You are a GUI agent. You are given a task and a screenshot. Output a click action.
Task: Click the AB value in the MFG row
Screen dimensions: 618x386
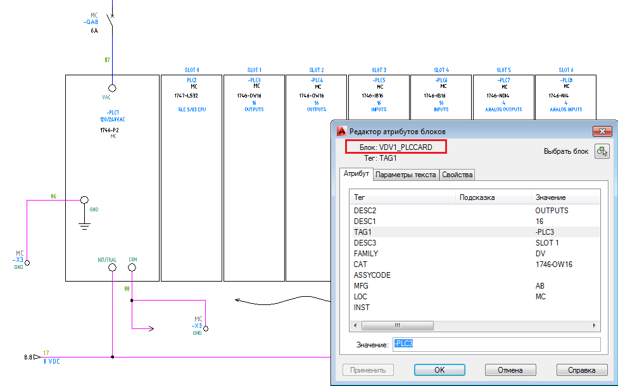point(540,286)
